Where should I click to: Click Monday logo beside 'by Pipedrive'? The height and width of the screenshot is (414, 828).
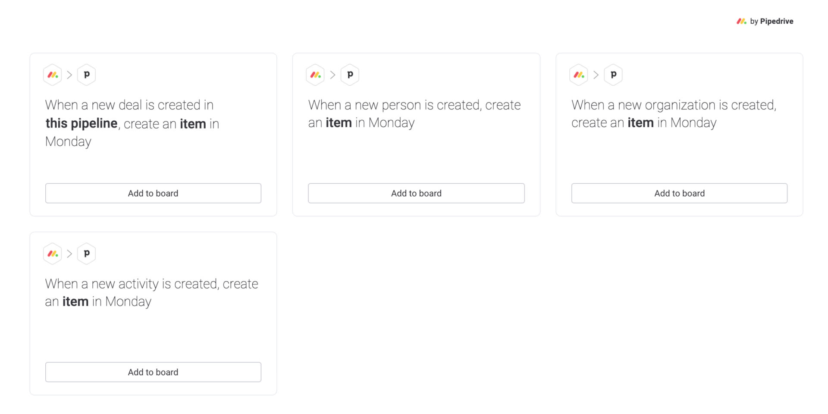click(741, 21)
